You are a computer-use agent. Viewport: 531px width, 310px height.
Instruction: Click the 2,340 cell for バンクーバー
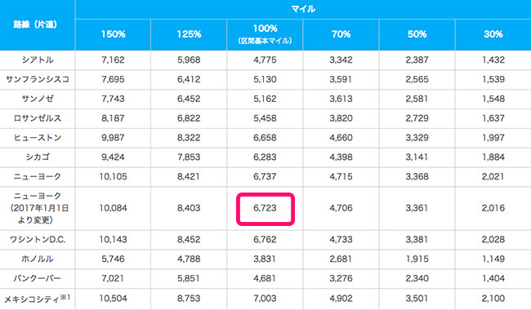[x=417, y=278]
